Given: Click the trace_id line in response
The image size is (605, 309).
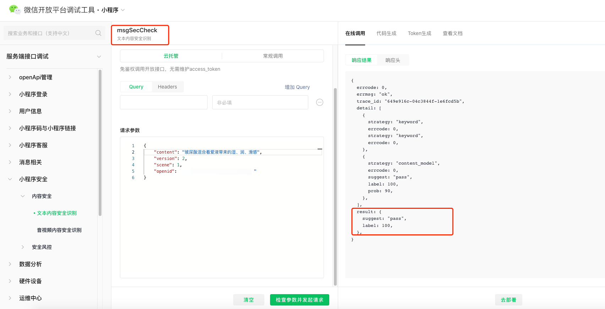Looking at the screenshot, I should 411,101.
